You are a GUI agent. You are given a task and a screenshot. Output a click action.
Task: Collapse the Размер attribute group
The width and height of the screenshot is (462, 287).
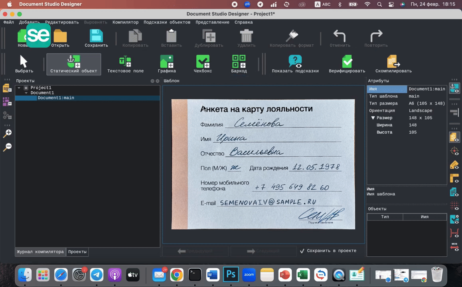[x=373, y=118]
